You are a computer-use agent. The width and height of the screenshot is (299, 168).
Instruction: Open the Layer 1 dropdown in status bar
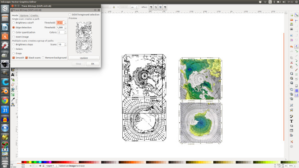[52, 166]
